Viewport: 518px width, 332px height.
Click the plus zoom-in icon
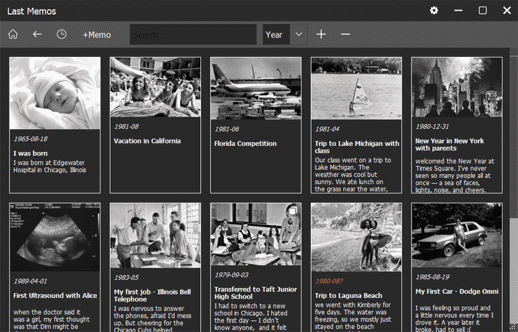click(321, 34)
